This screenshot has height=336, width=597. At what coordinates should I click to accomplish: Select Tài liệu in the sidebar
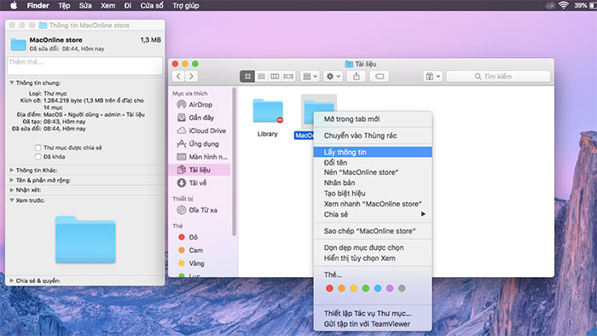[200, 170]
